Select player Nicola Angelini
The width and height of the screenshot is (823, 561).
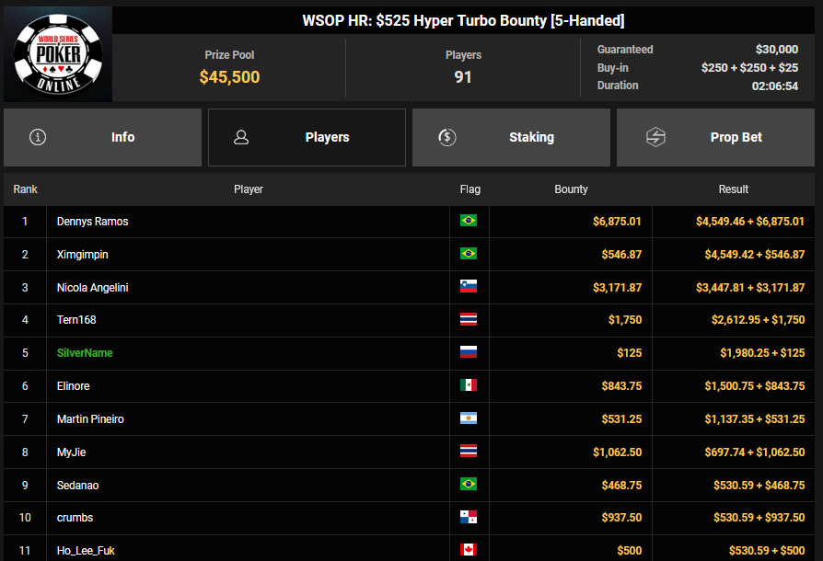click(92, 288)
